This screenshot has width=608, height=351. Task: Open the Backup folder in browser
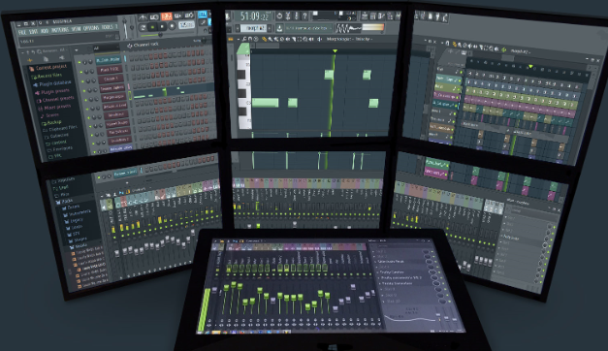tap(54, 122)
